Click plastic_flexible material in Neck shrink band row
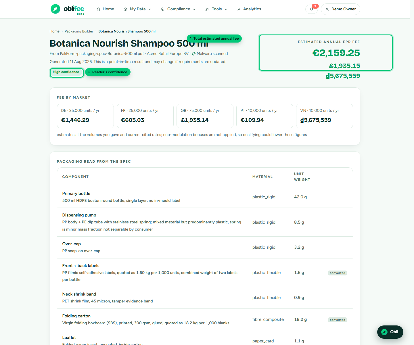The image size is (414, 345). [267, 298]
